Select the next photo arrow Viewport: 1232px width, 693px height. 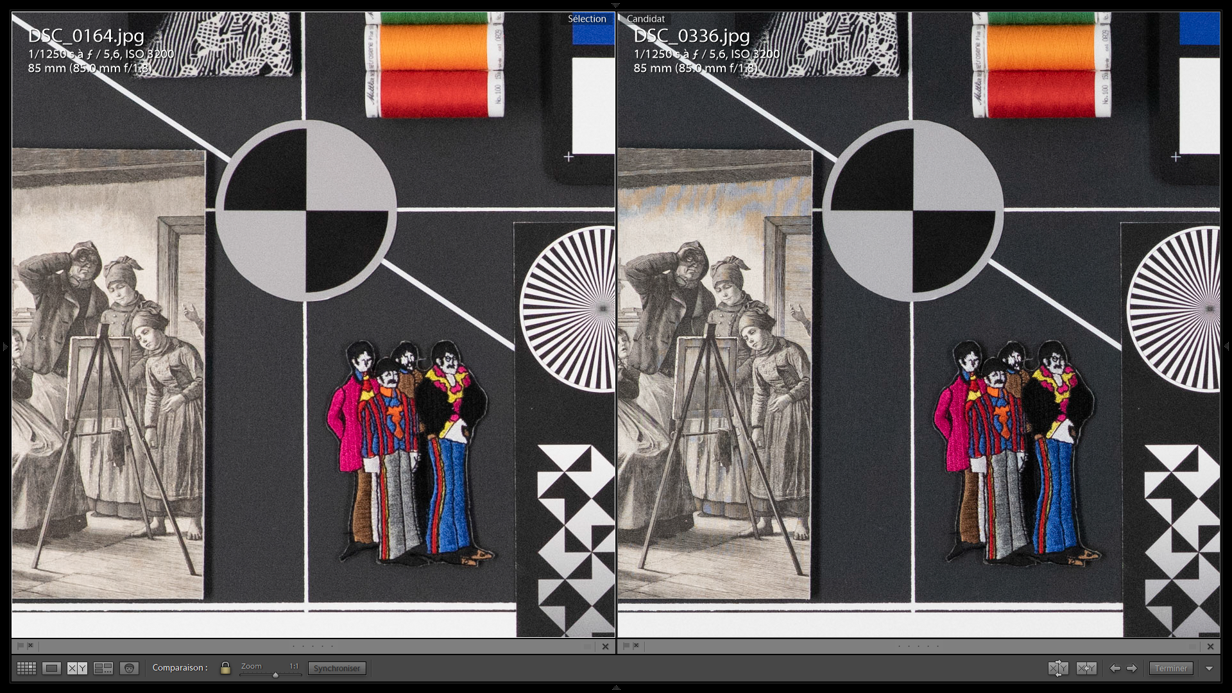click(x=1132, y=668)
